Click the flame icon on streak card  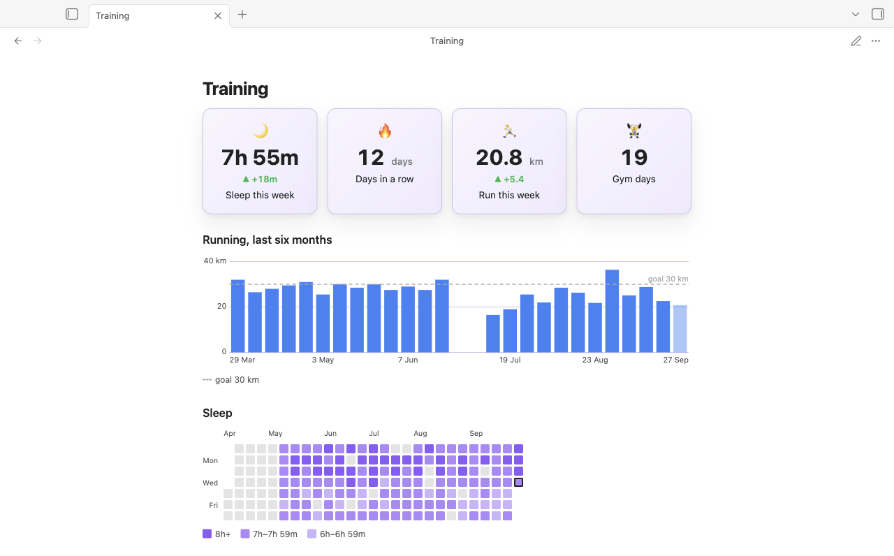coord(385,131)
